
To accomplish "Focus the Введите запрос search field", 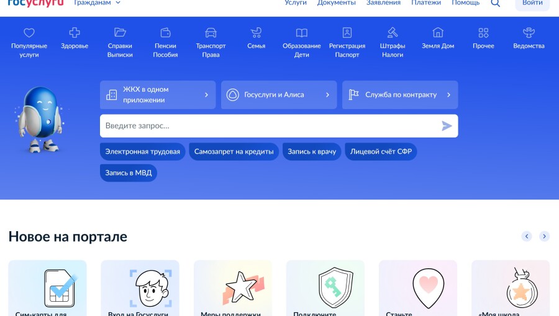I will click(270, 126).
